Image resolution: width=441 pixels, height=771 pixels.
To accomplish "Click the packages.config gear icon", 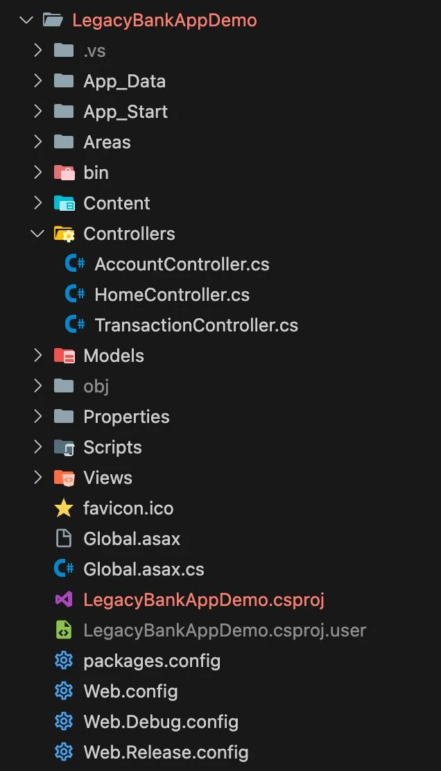I will point(64,661).
